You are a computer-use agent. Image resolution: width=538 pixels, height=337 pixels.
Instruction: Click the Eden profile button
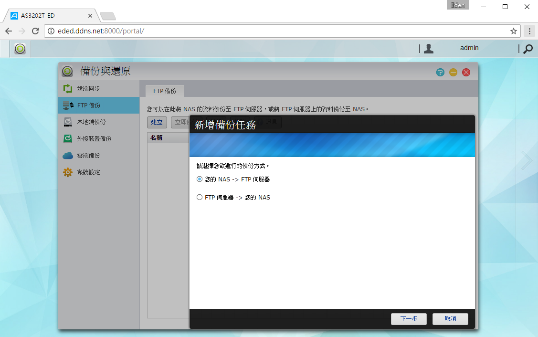[458, 5]
